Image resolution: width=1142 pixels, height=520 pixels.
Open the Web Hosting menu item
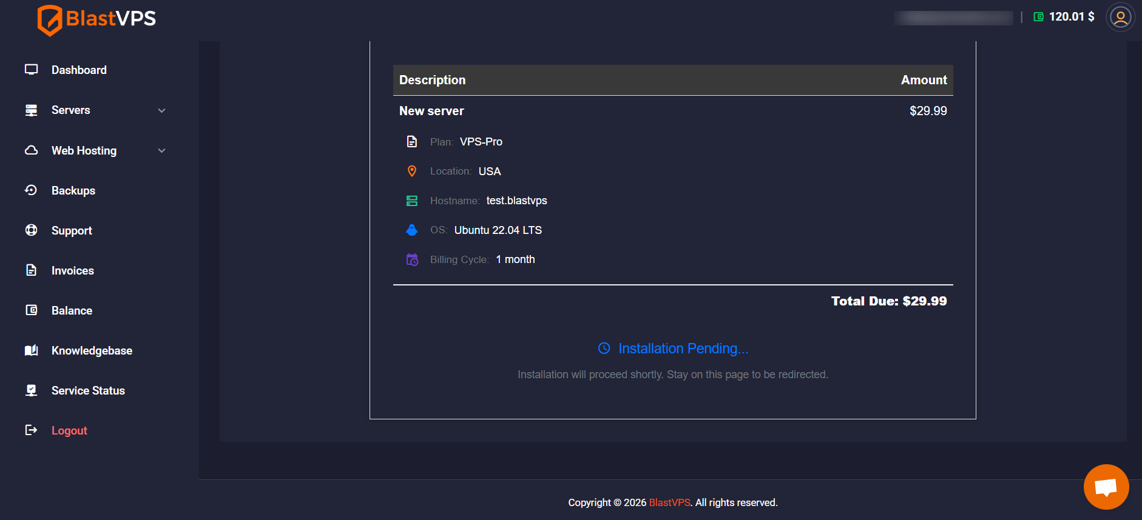(84, 151)
